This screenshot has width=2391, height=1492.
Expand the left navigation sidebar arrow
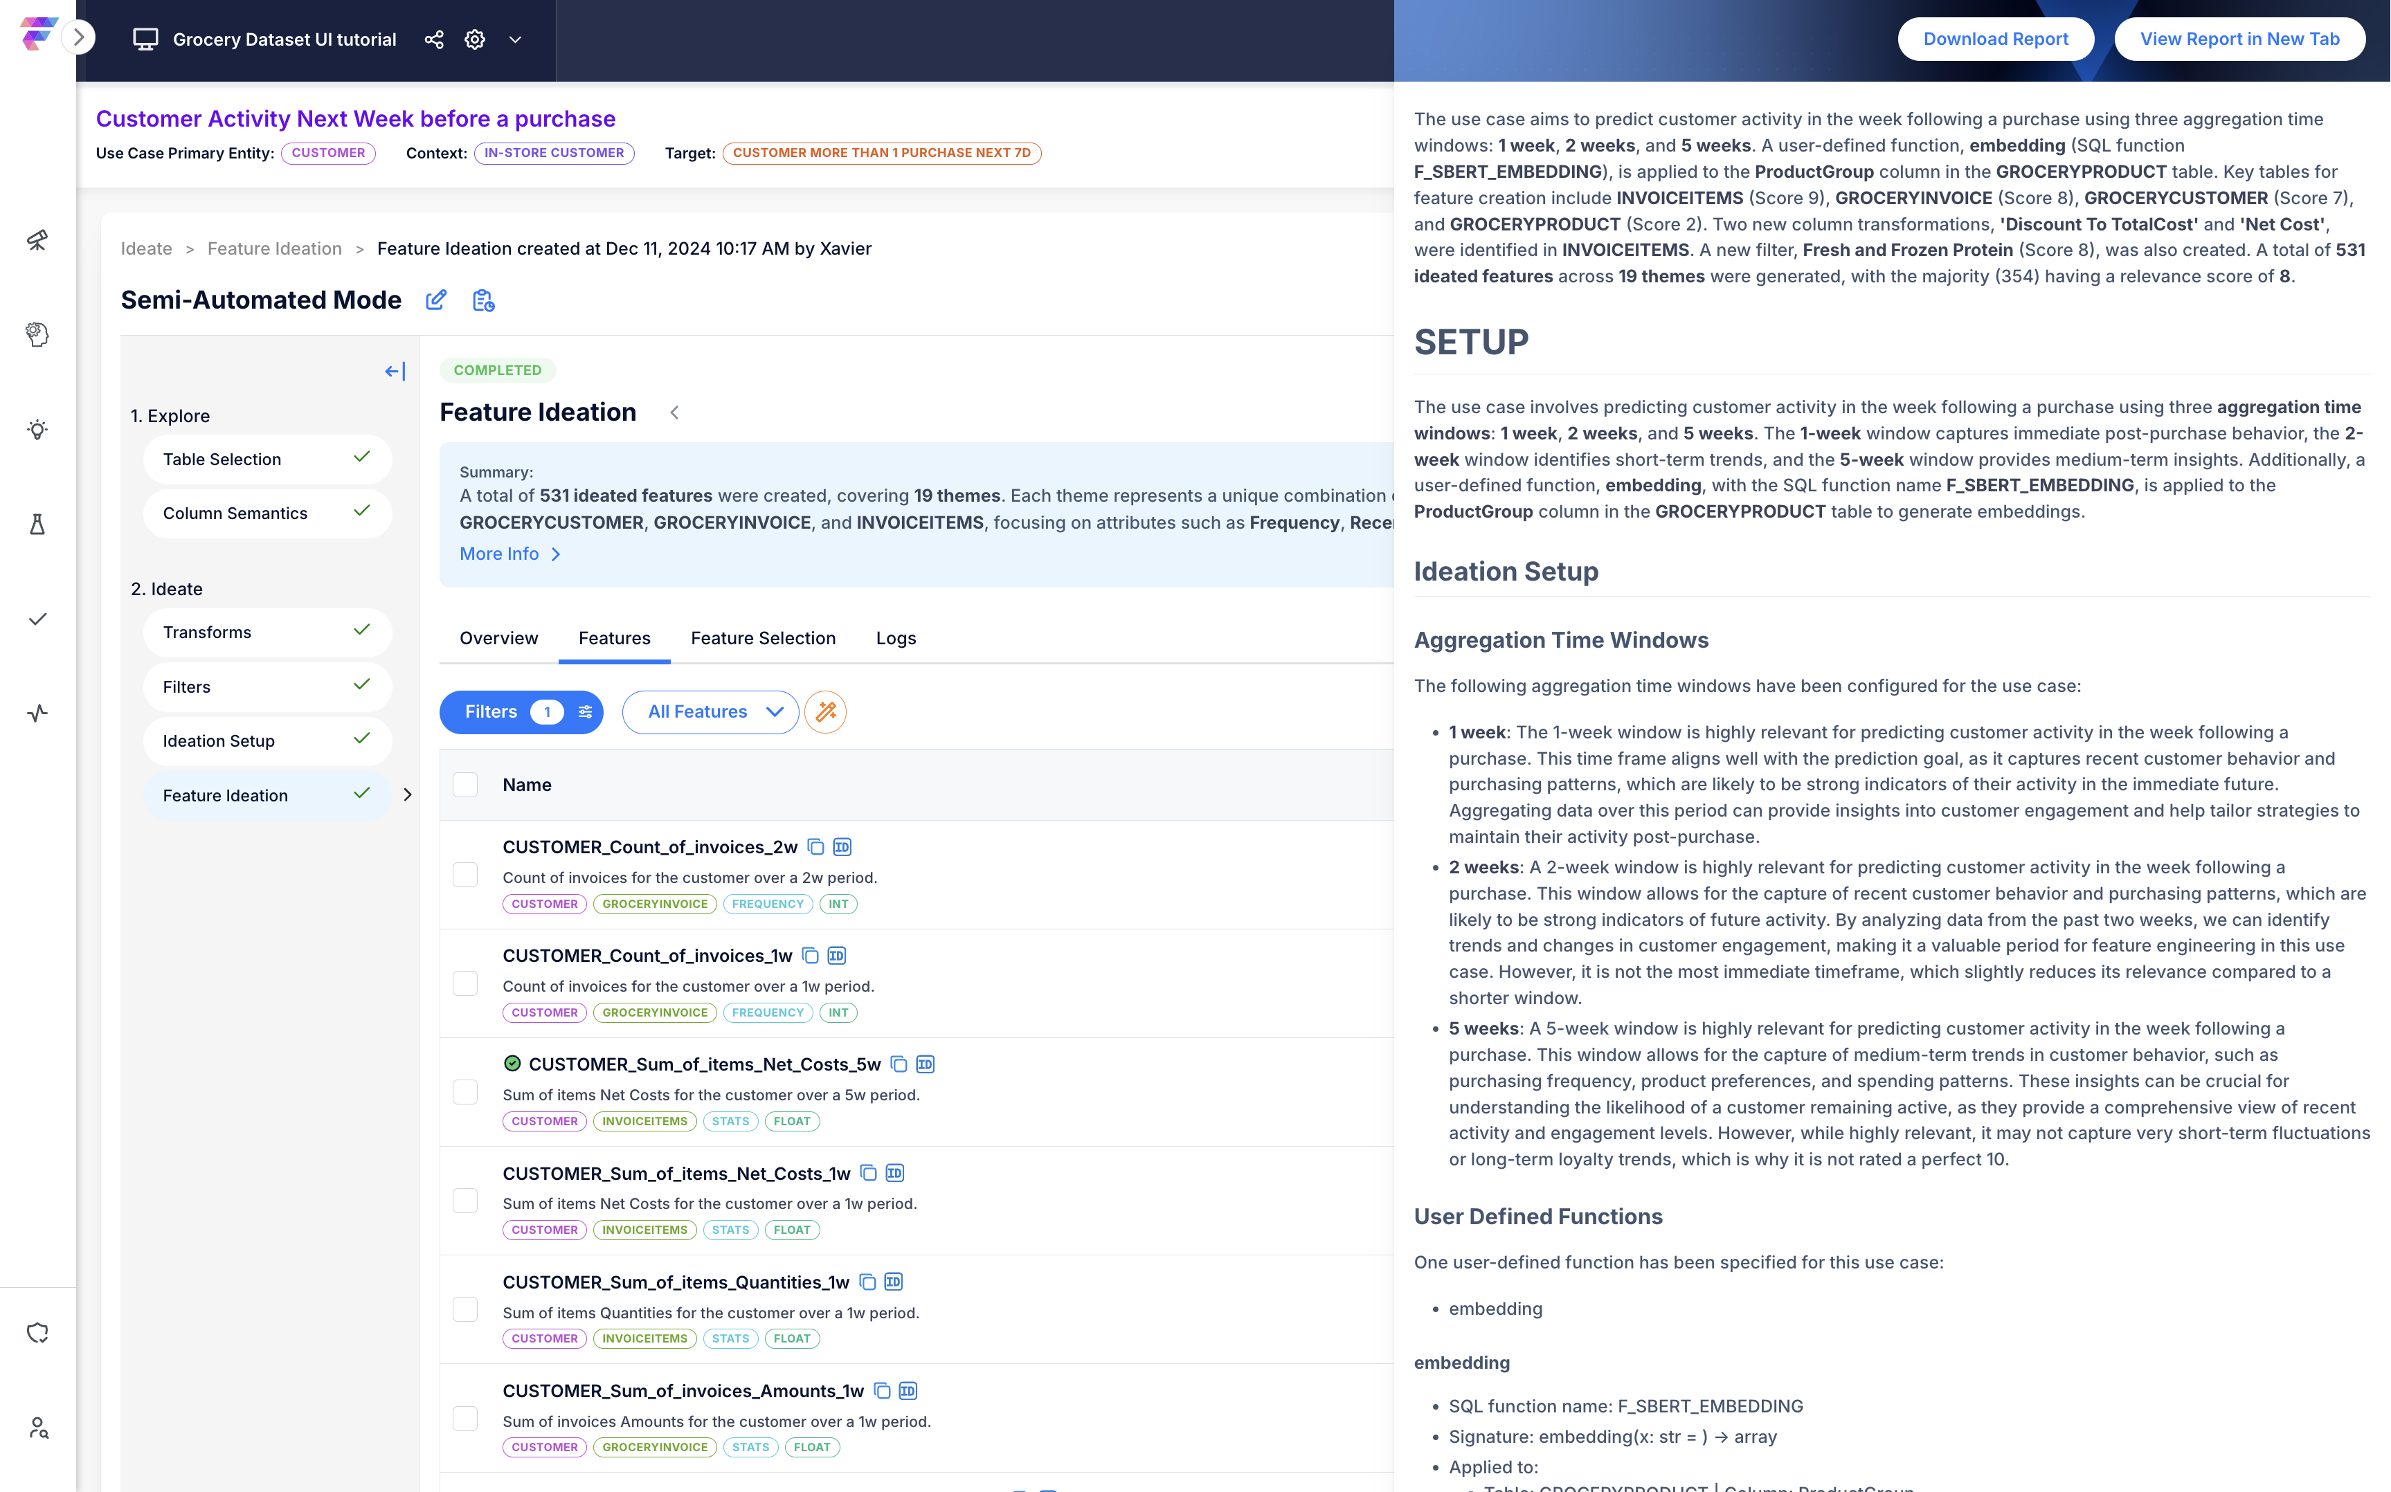(x=79, y=39)
